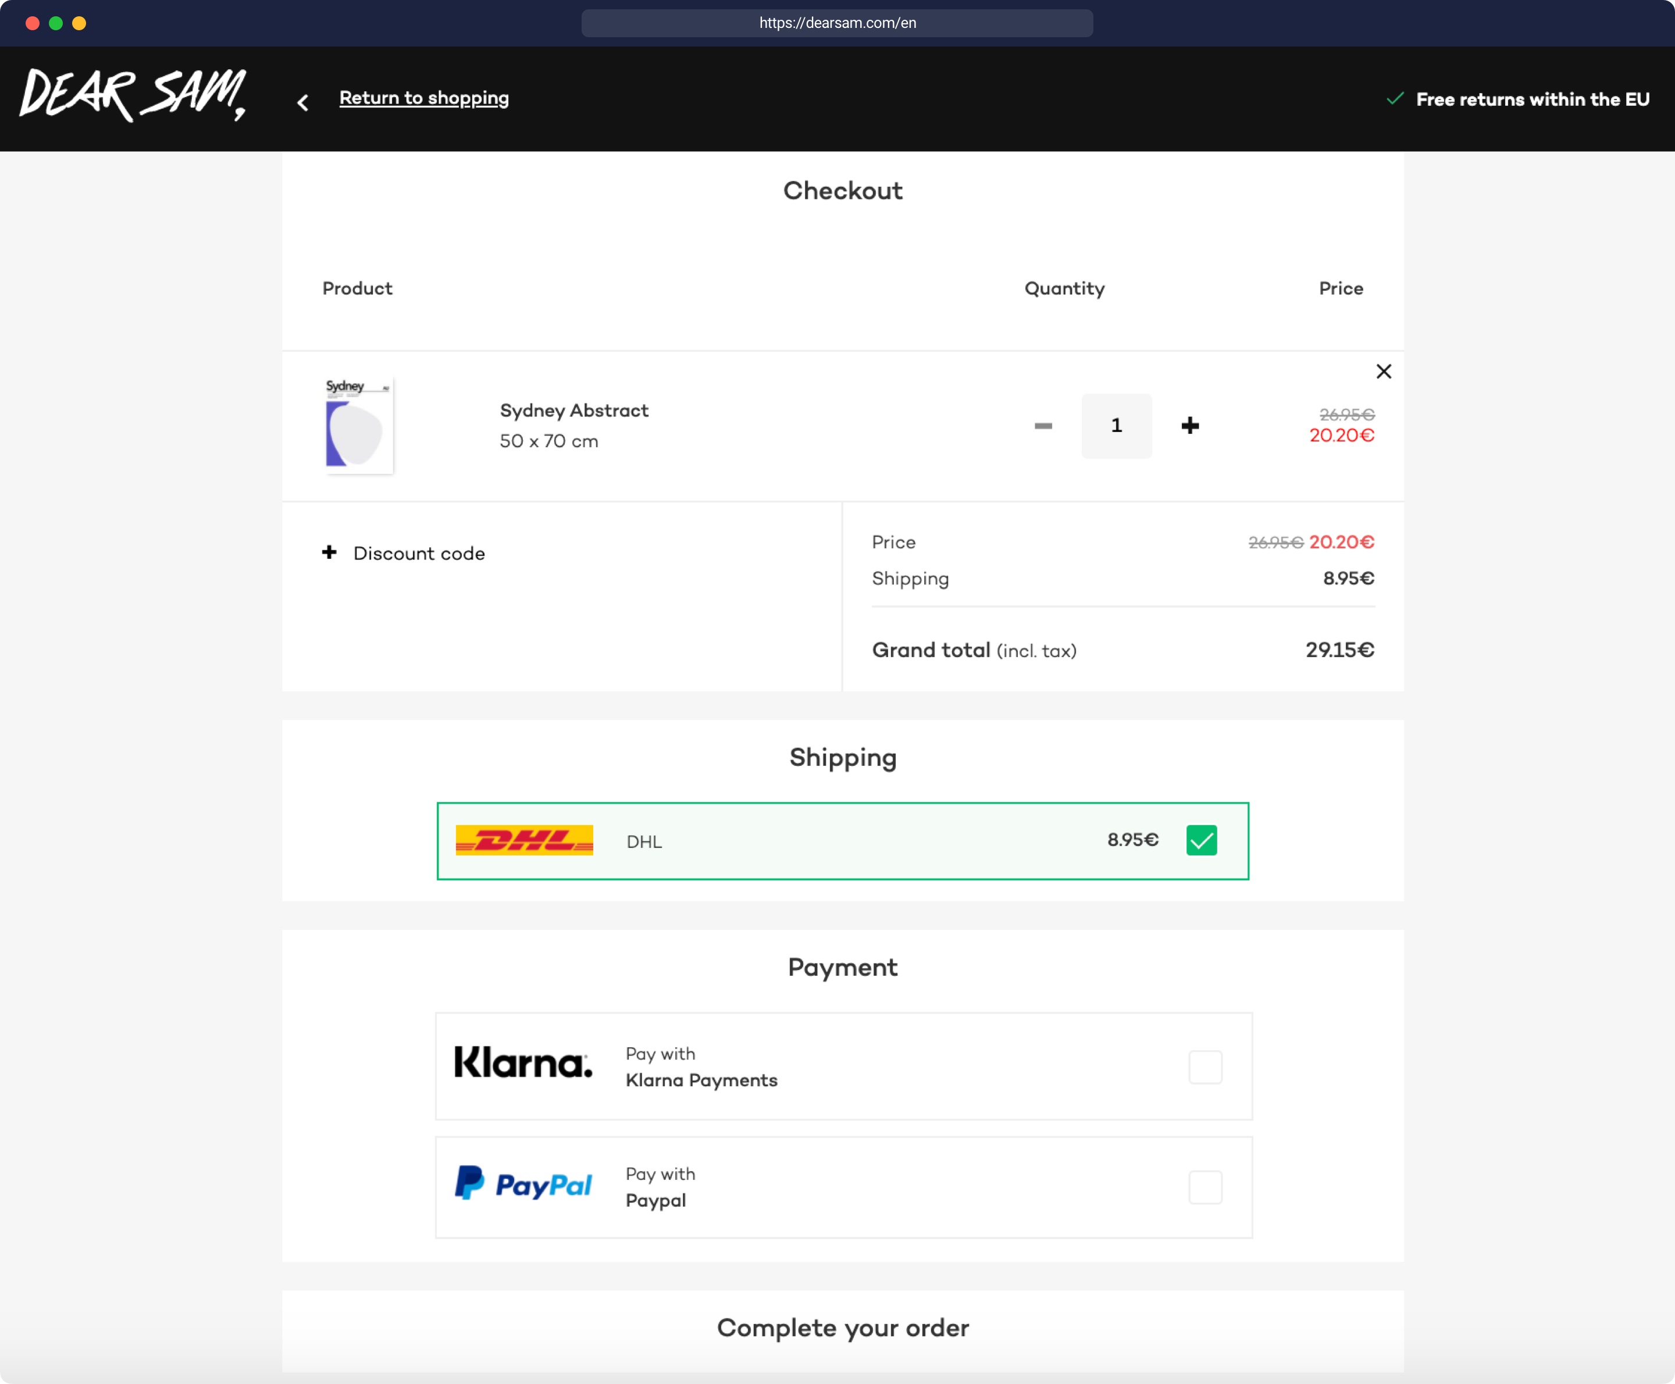Click the Klarna logo
The height and width of the screenshot is (1384, 1675).
tap(523, 1064)
